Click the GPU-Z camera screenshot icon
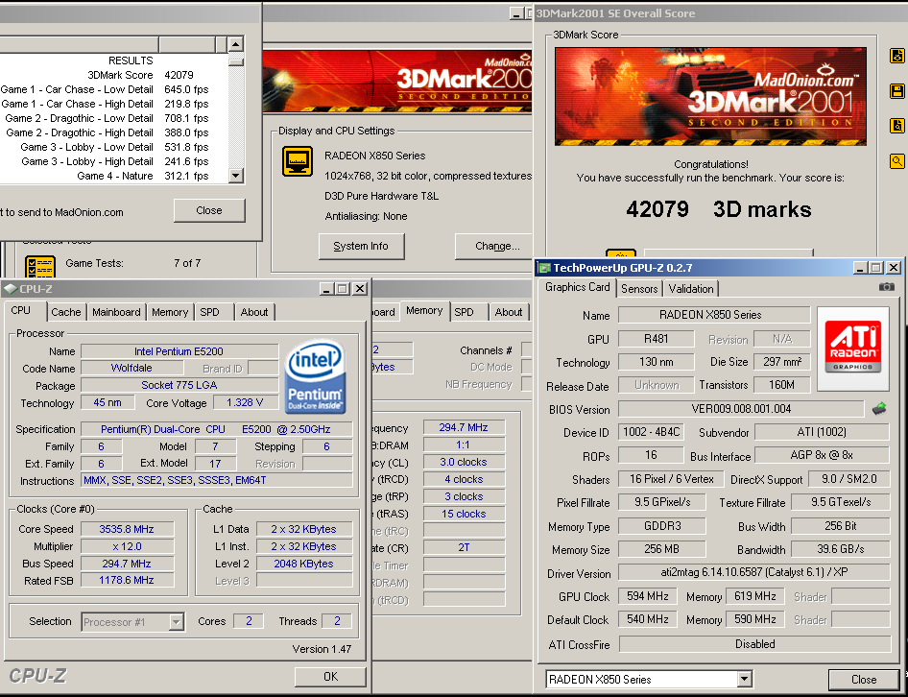Image resolution: width=908 pixels, height=697 pixels. [x=886, y=287]
